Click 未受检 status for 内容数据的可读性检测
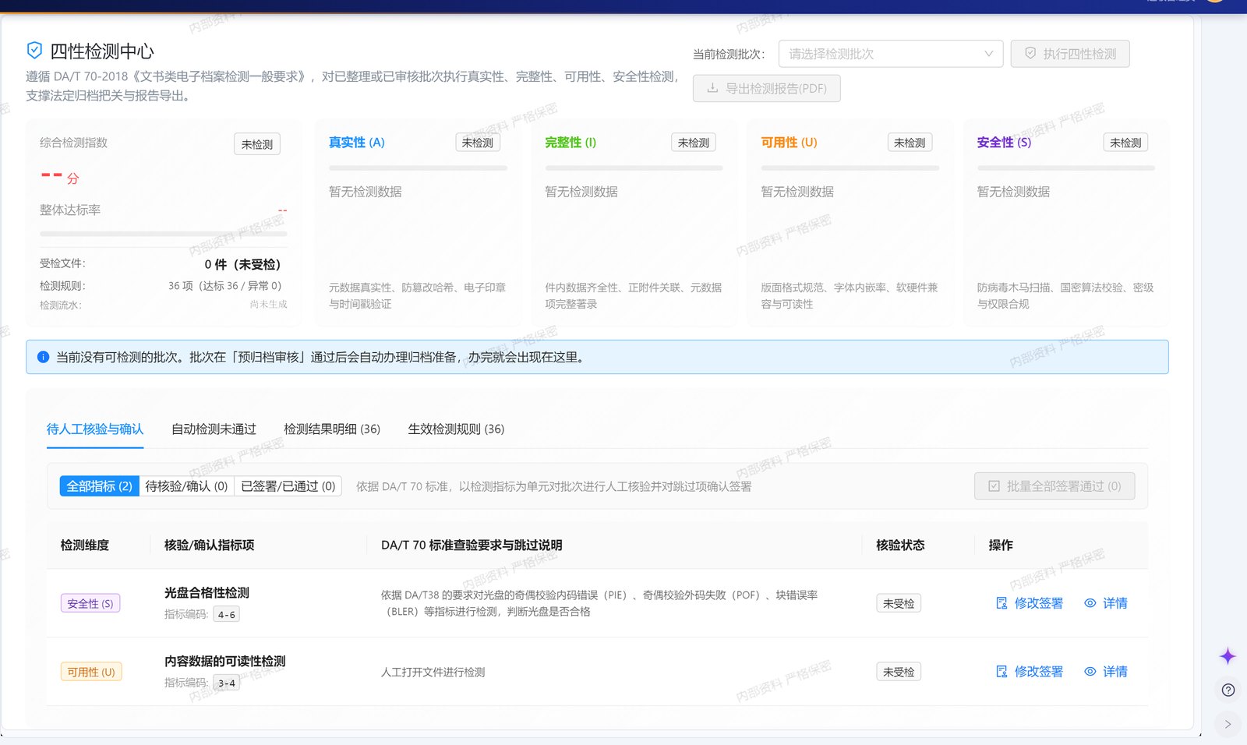Viewport: 1247px width, 745px height. 899,672
